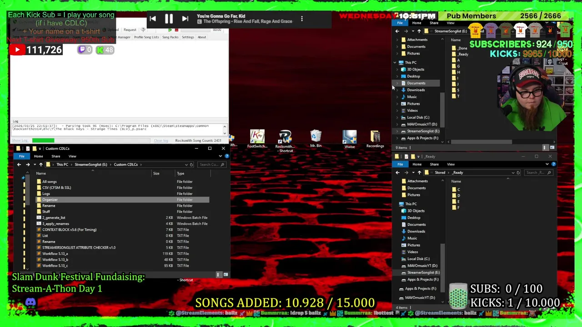The width and height of the screenshot is (582, 327).
Task: Skip to previous track in media overlay
Action: coord(153,19)
